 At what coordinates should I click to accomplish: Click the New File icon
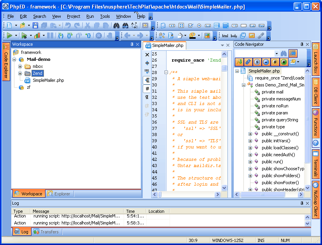tap(9, 26)
